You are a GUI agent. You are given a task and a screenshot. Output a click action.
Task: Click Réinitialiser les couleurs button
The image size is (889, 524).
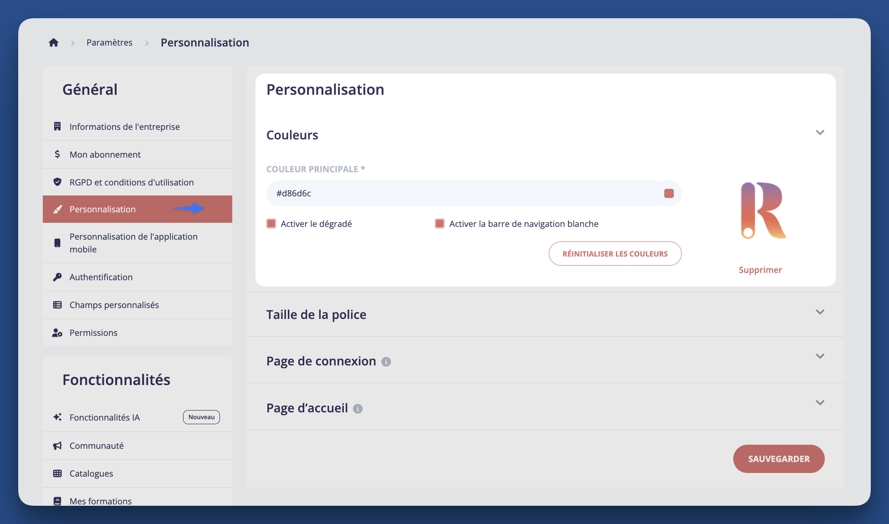pos(615,254)
